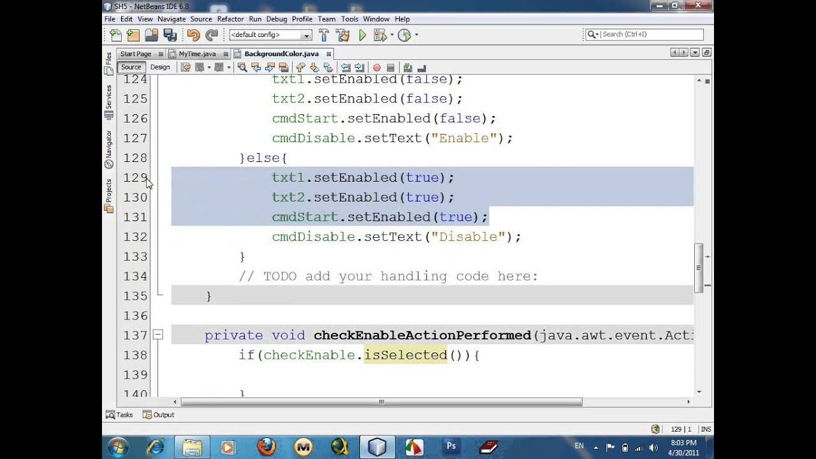Screen dimensions: 816x459
Task: Open the Source menu
Action: pyautogui.click(x=201, y=19)
